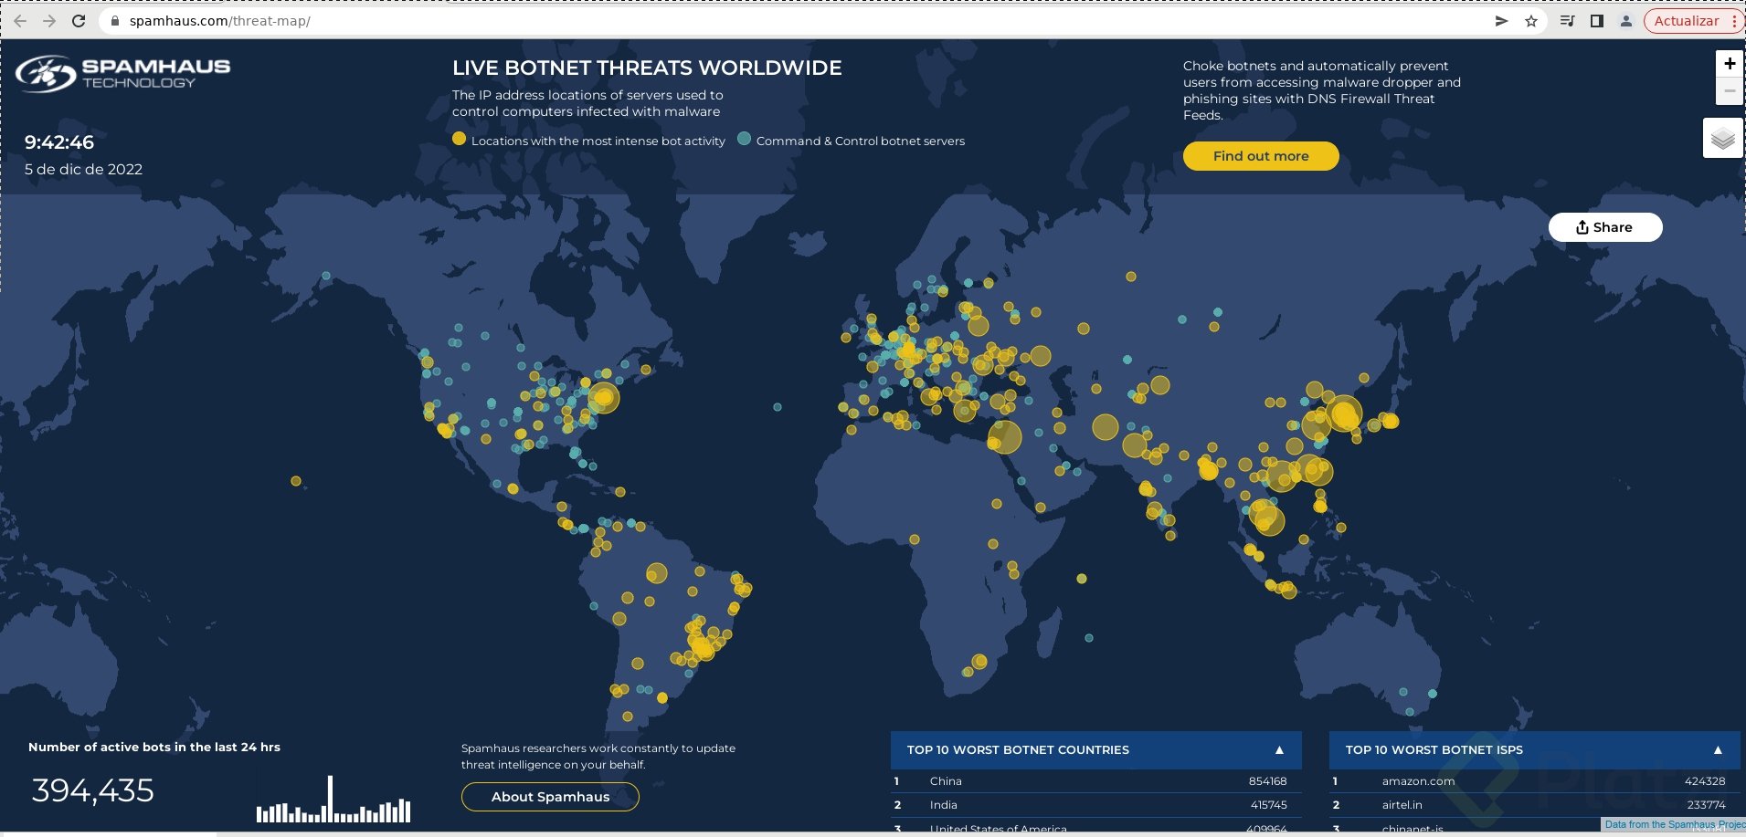Click the active bots bar chart

coord(333,800)
